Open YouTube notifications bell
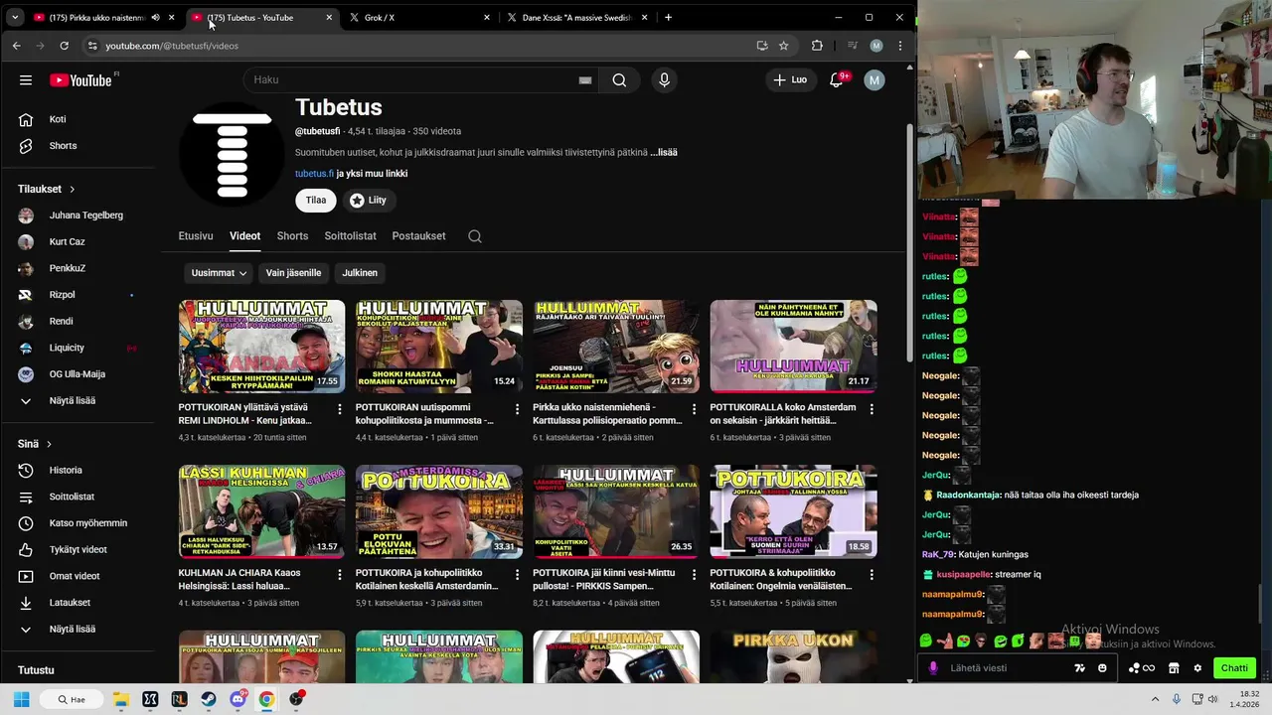The image size is (1272, 715). (837, 80)
